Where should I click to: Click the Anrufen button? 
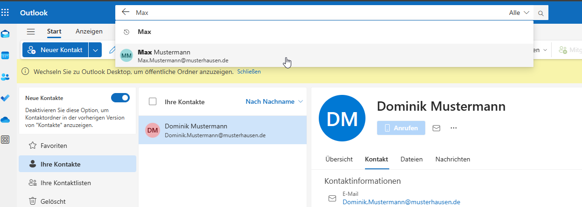(401, 128)
